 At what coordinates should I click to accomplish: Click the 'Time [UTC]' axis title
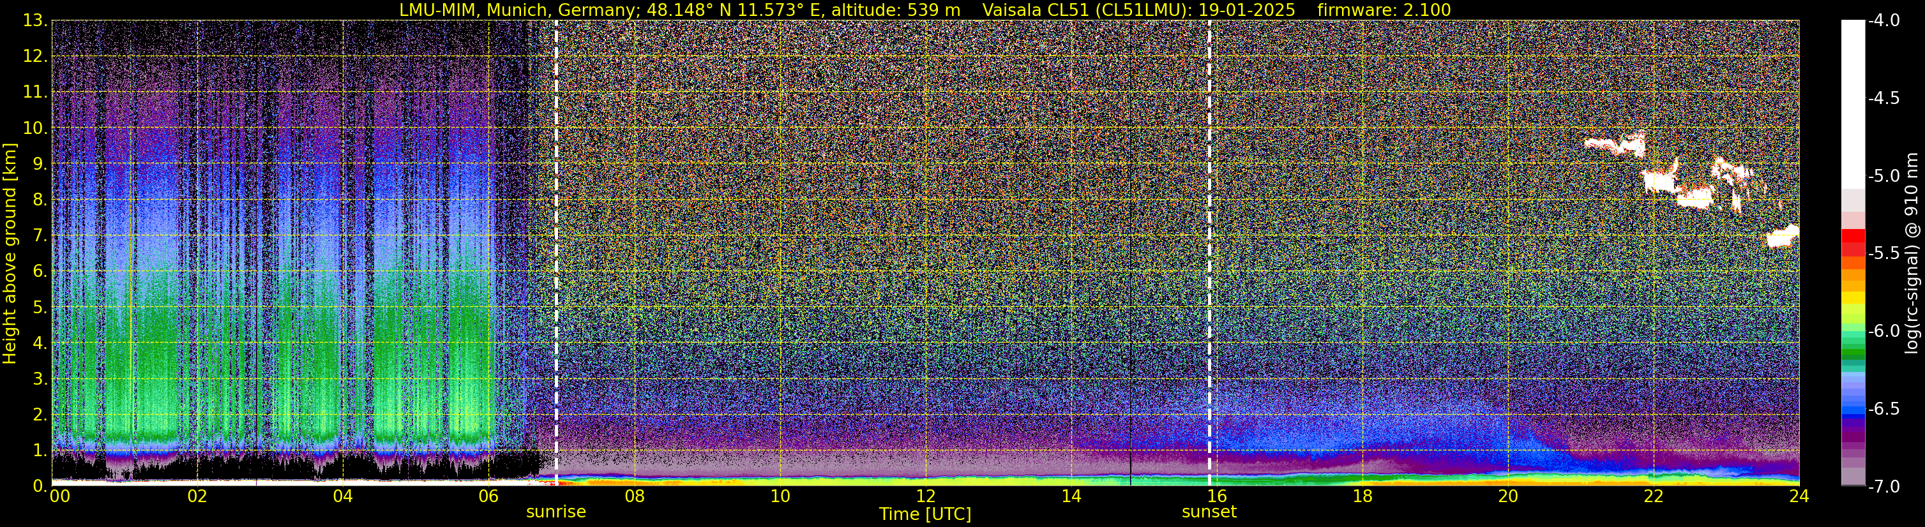[x=925, y=514]
